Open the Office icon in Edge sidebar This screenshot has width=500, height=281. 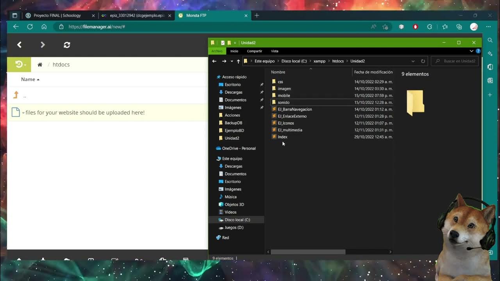(x=490, y=67)
